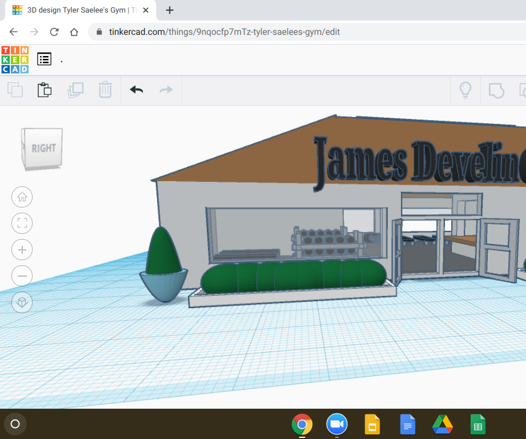Toggle orthographic view with the cube icon
The image size is (526, 439).
coord(22,302)
